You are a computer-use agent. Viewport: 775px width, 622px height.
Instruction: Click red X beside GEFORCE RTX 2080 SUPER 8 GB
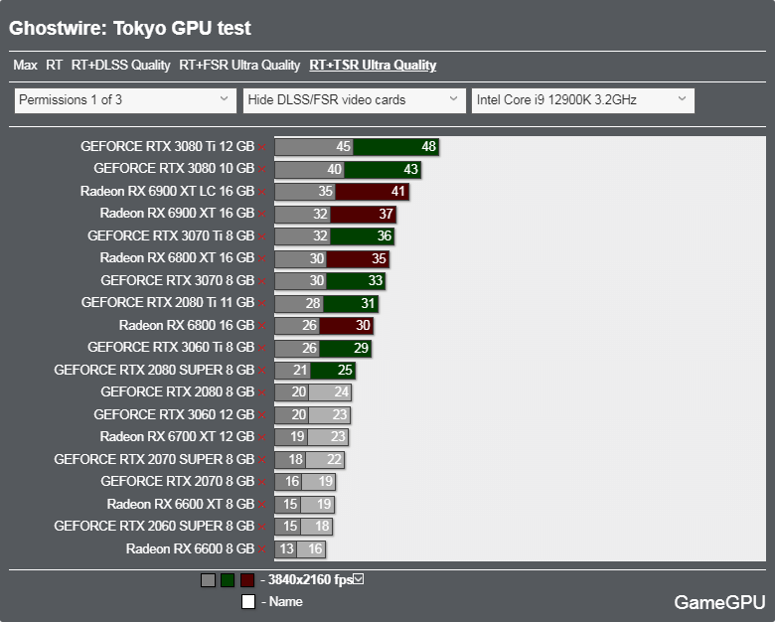pyautogui.click(x=262, y=371)
